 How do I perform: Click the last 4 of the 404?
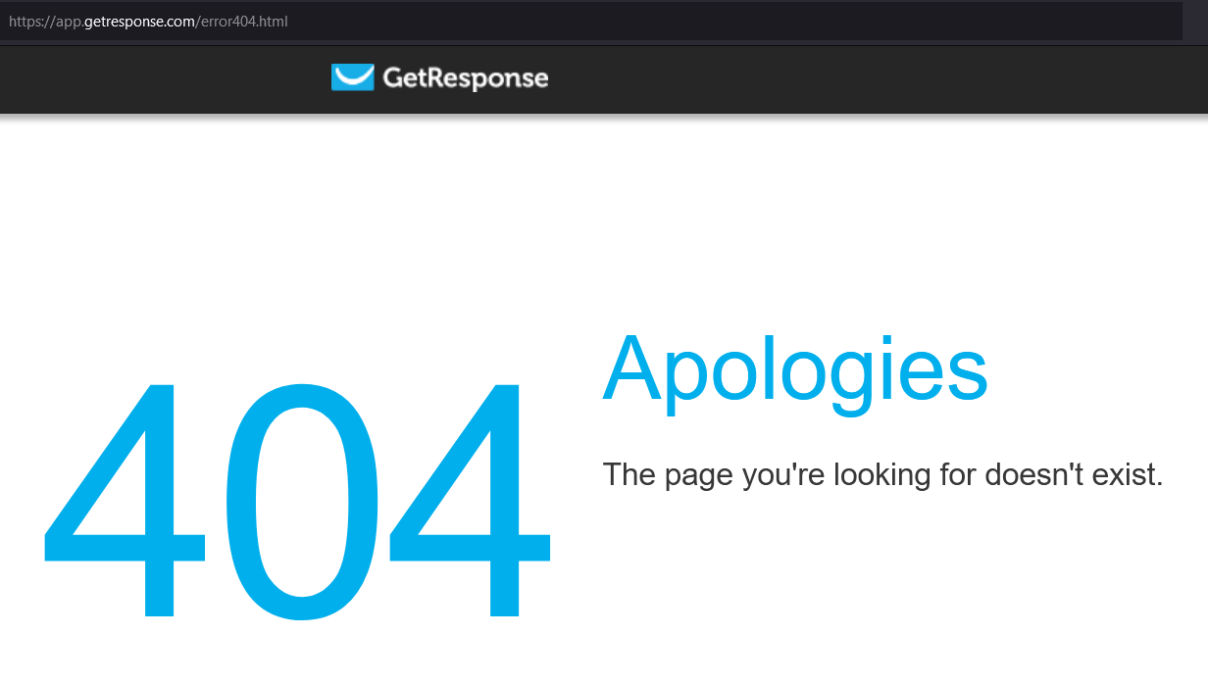472,500
